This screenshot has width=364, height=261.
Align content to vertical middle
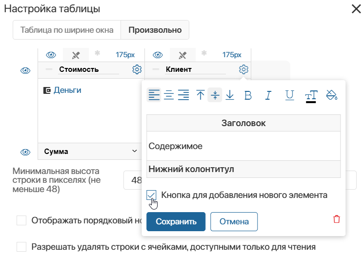(x=215, y=95)
